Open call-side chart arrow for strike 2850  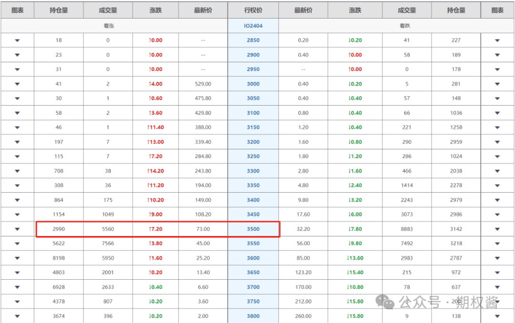(x=17, y=40)
